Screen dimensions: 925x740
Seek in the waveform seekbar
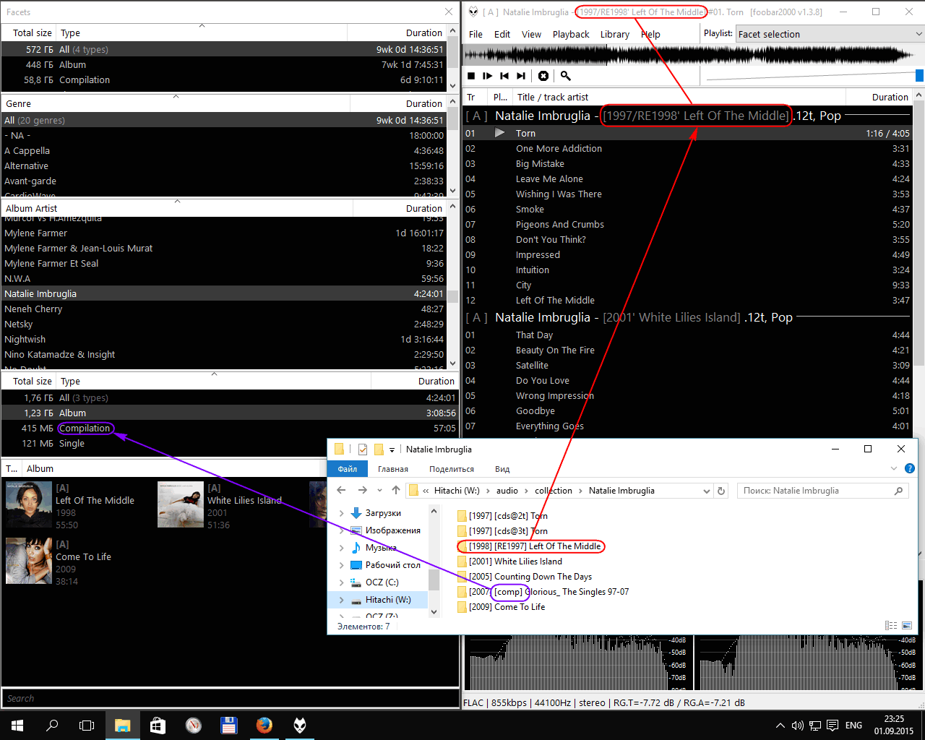pos(687,56)
